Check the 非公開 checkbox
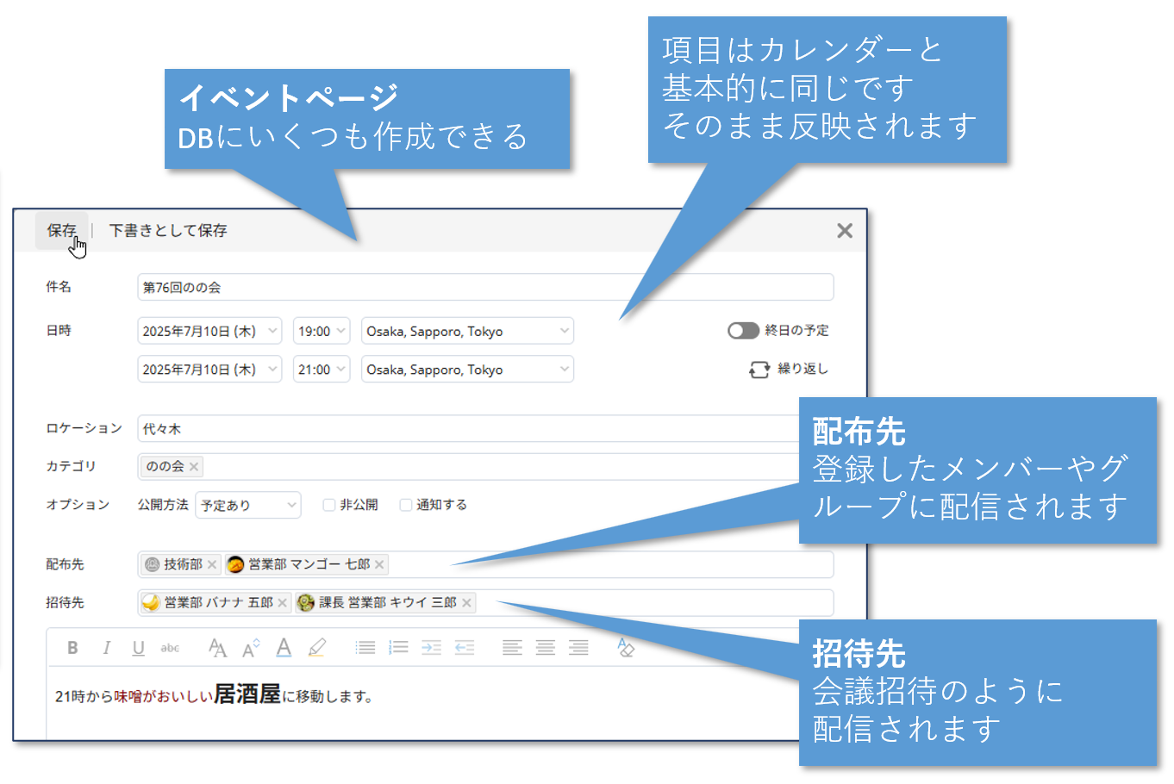 328,505
